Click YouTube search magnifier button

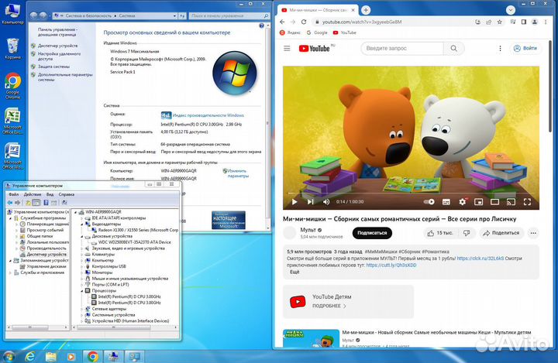pos(453,48)
